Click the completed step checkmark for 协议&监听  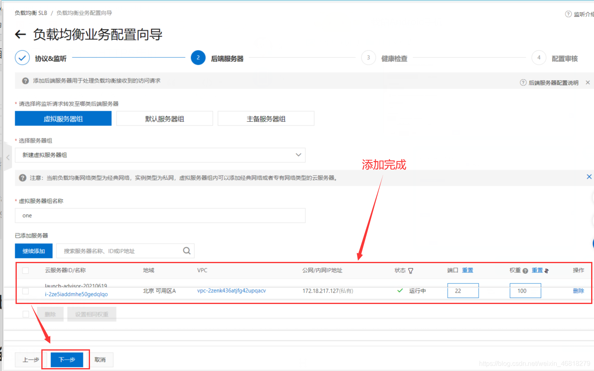[22, 58]
